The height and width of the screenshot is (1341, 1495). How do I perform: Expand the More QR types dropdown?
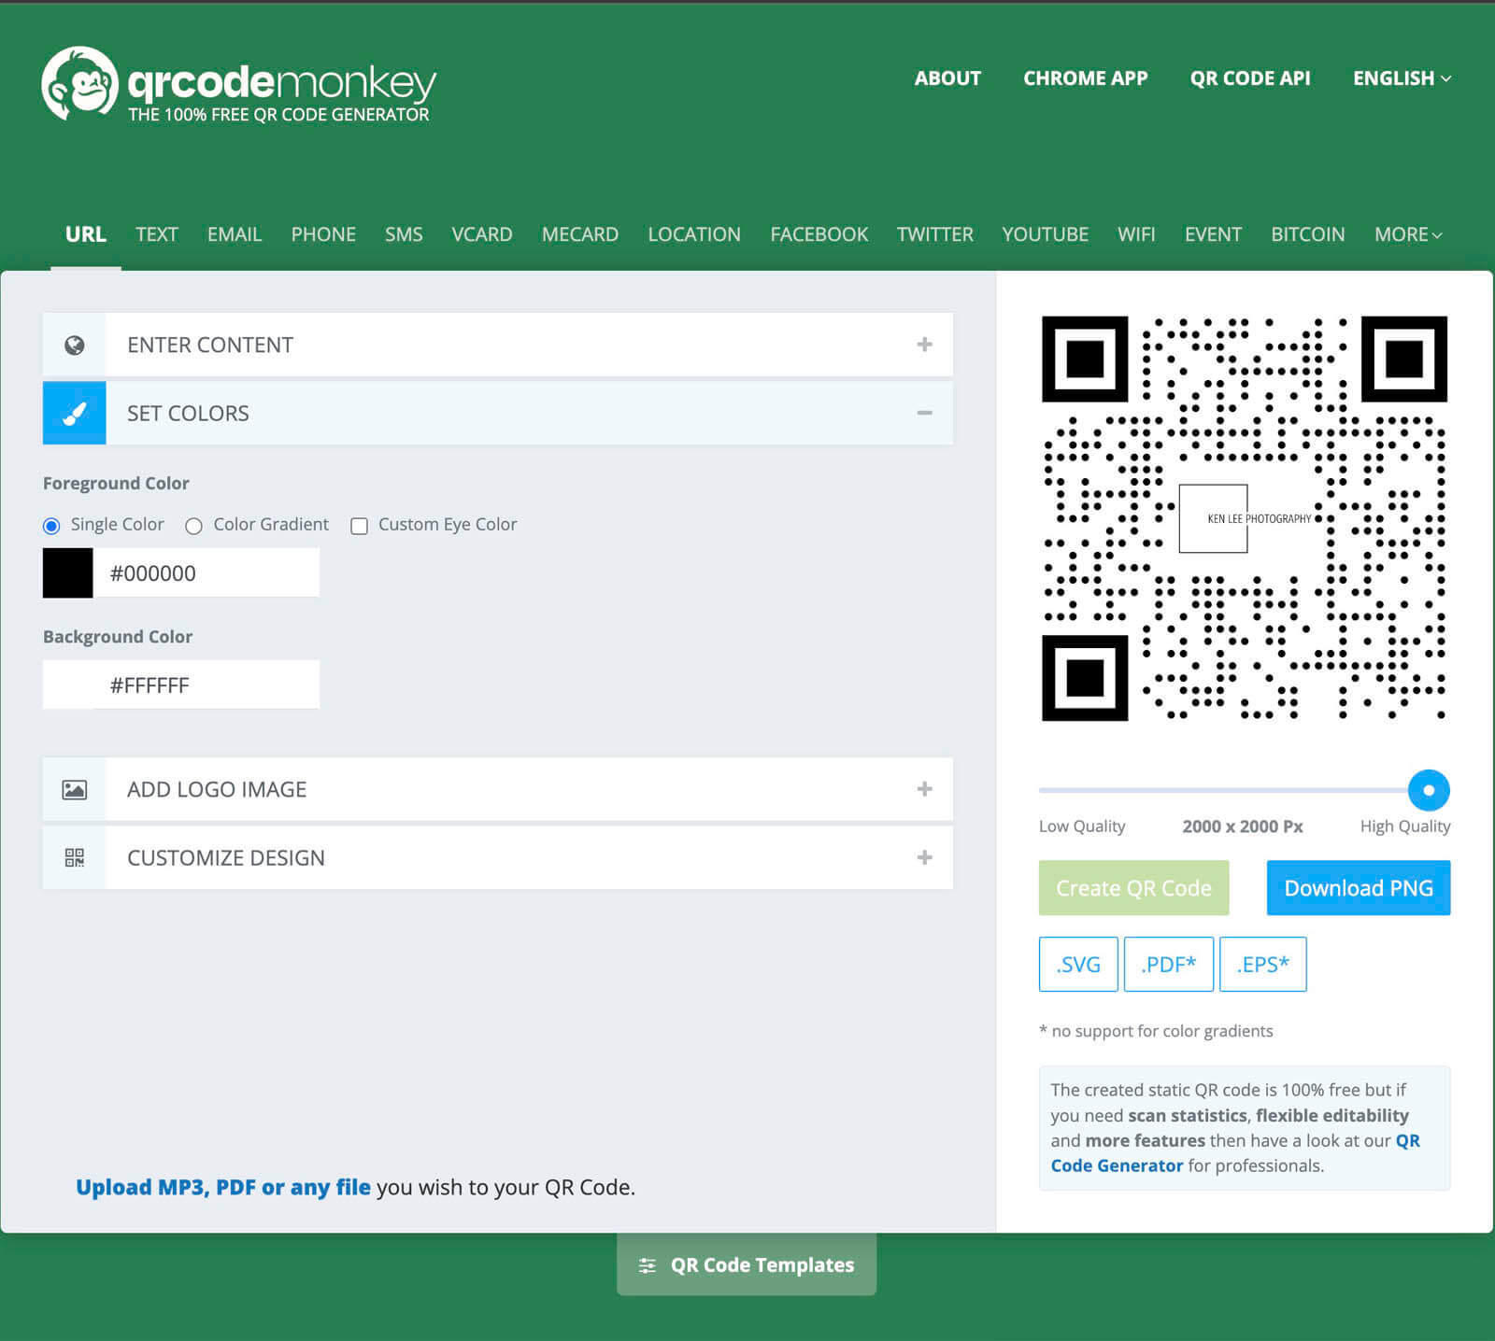(1407, 234)
